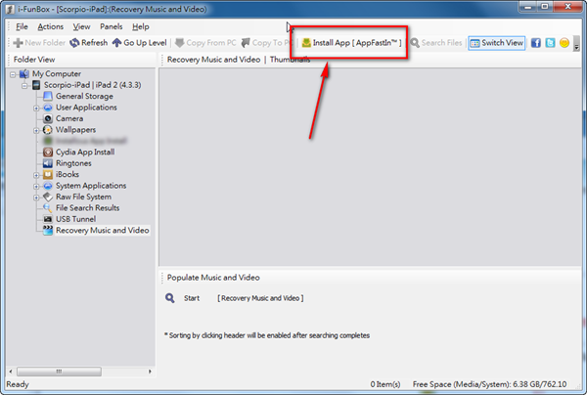Screen dimensions: 587x395
Task: Open the Panels menu
Action: [x=112, y=27]
